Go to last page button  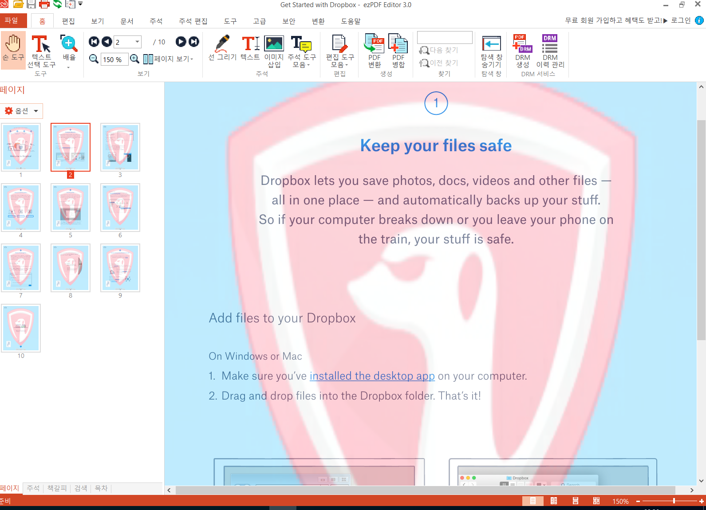(x=194, y=42)
